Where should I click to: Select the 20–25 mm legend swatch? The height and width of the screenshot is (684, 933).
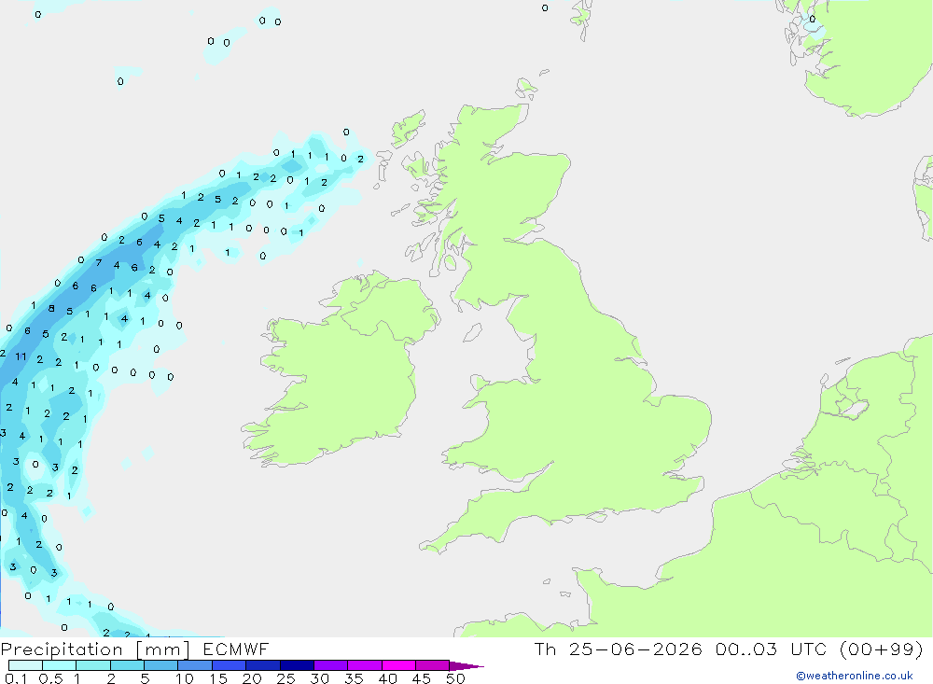[x=262, y=665]
